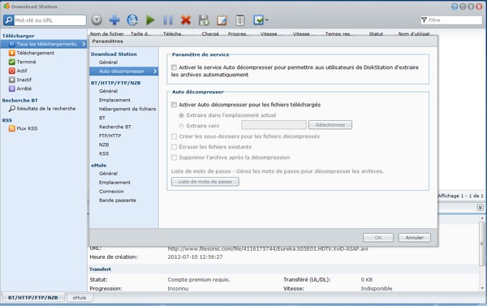Click the filter funnel icon
The image size is (487, 306).
pos(424,19)
